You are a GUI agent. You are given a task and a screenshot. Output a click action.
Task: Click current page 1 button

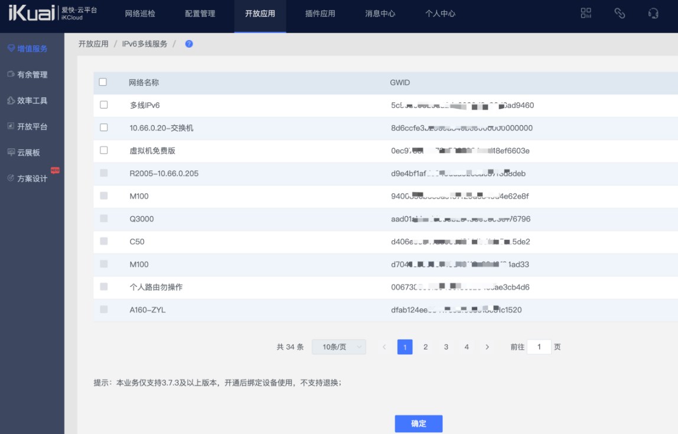pyautogui.click(x=405, y=347)
